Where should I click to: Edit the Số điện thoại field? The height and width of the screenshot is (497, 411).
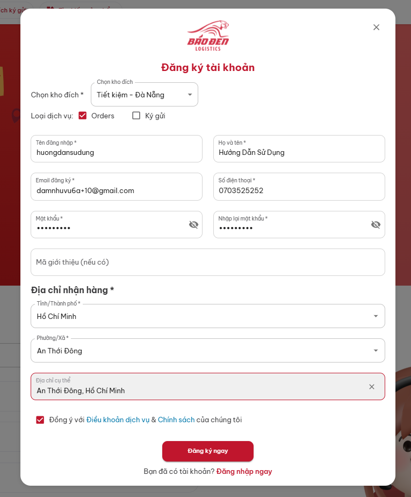[299, 190]
